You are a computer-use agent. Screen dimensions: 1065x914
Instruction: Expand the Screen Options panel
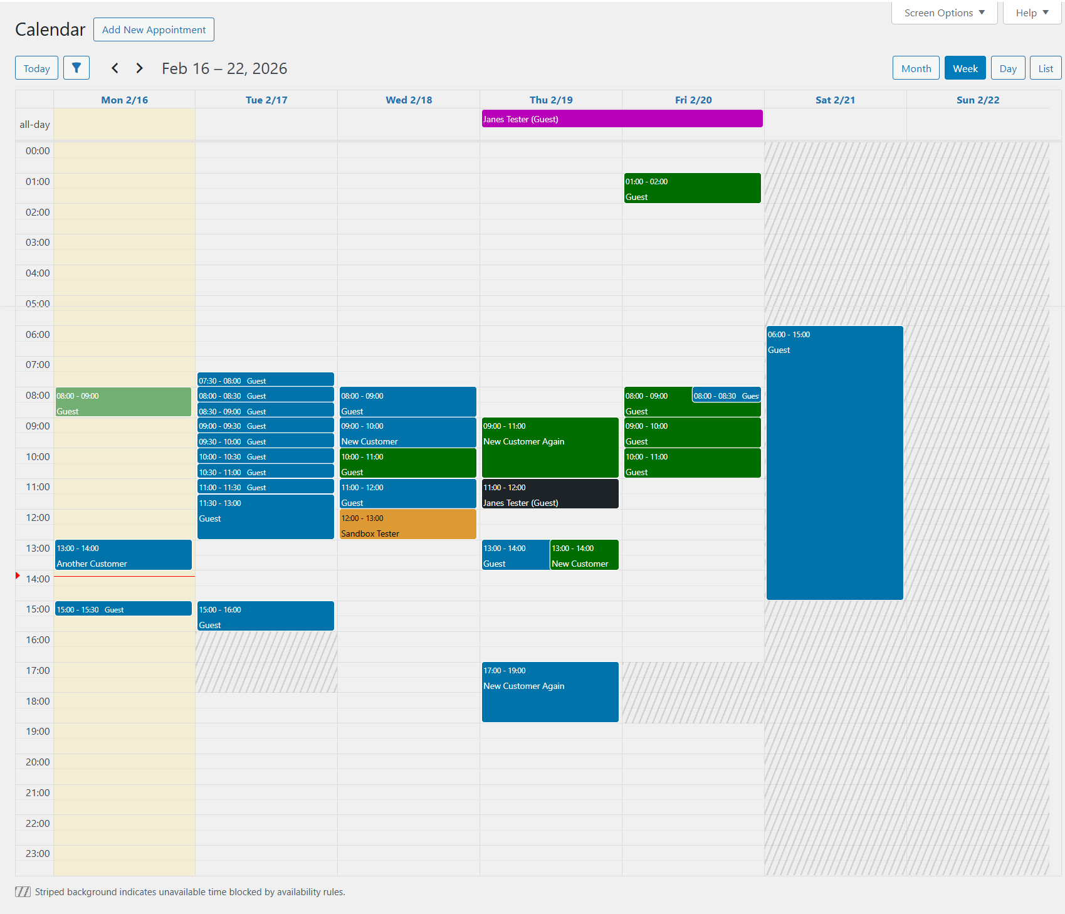(943, 12)
